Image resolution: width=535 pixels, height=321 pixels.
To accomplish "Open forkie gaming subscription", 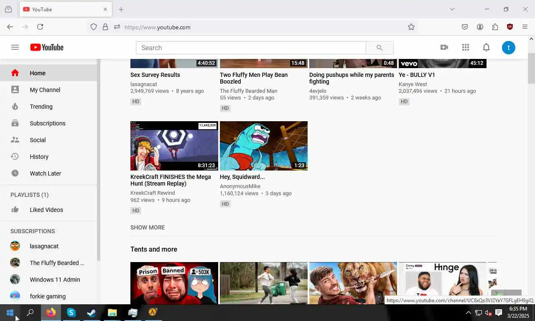I will [x=48, y=296].
